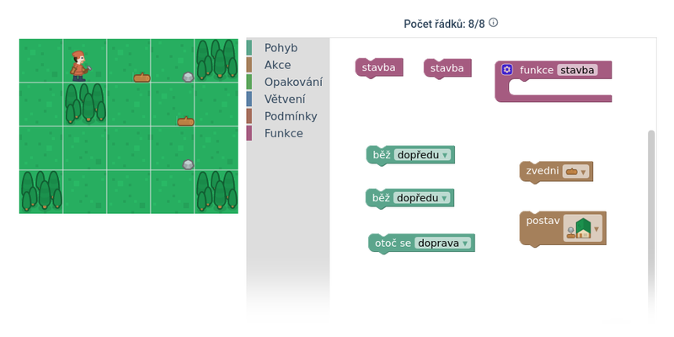Click the blue color bar beside Větvení
The height and width of the screenshot is (337, 674).
pyautogui.click(x=249, y=99)
